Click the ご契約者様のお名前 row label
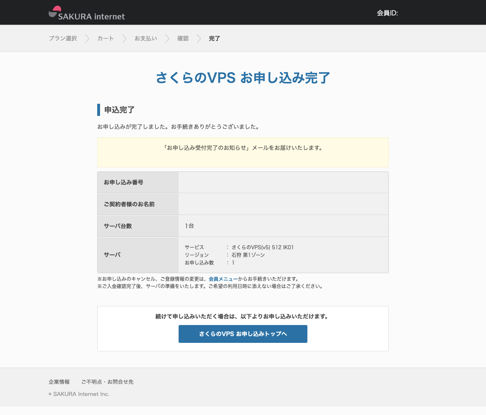This screenshot has height=415, width=486. pos(129,204)
